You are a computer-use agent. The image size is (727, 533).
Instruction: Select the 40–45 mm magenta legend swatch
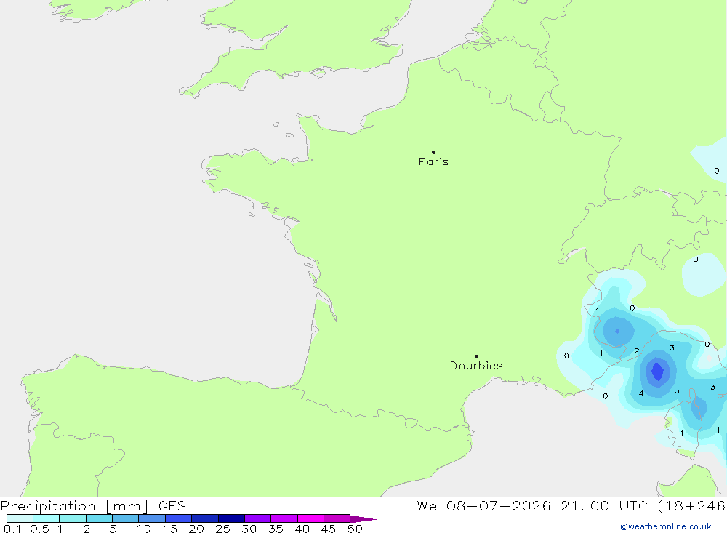click(310, 518)
